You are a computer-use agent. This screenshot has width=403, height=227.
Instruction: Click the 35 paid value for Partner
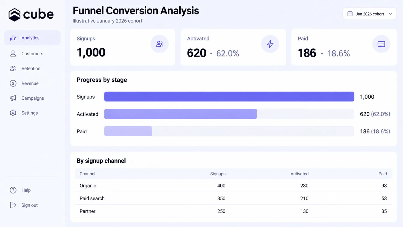[x=384, y=211]
